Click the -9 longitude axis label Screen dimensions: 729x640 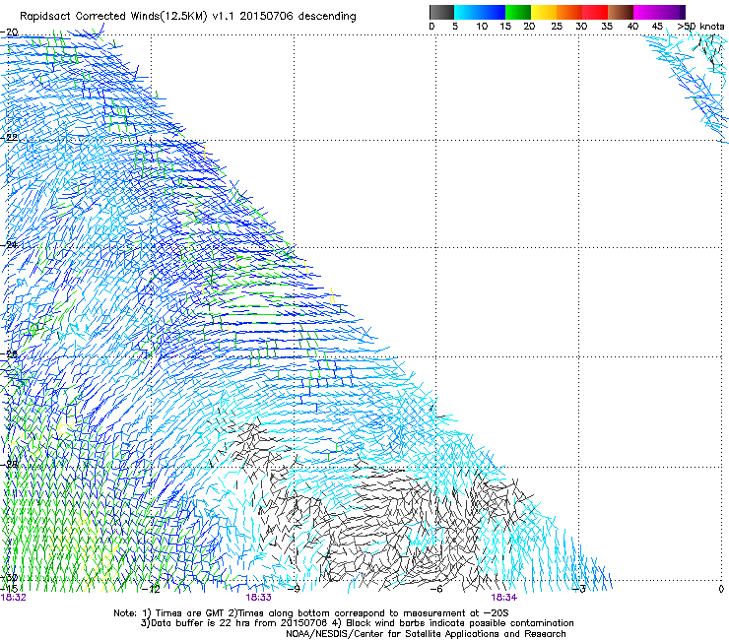[295, 589]
